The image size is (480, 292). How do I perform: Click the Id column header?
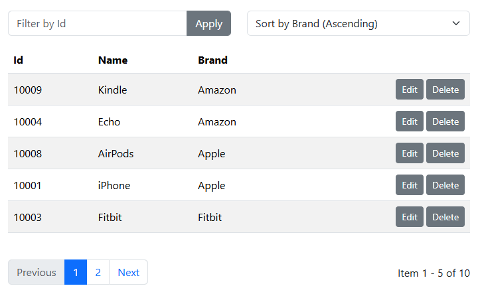click(19, 60)
